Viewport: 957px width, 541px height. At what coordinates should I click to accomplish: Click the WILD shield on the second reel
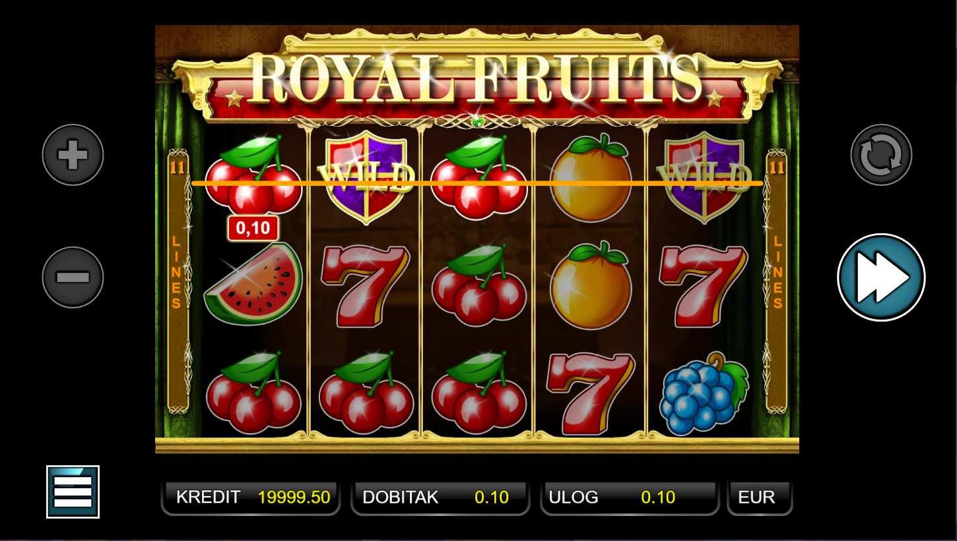pyautogui.click(x=366, y=177)
